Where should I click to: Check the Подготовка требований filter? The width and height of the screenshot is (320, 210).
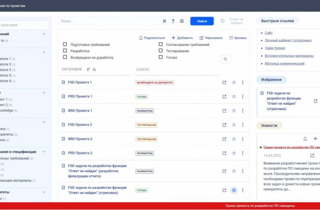[x=65, y=44]
